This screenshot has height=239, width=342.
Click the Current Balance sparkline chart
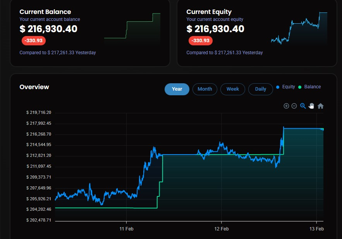point(132,29)
